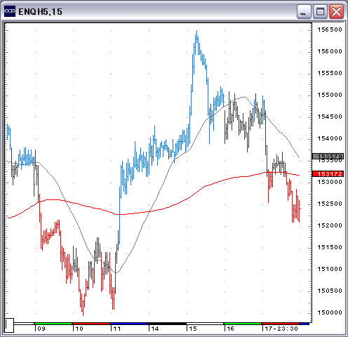The width and height of the screenshot is (348, 337).
Task: Click the green session bar above 16
Action: [x=243, y=324]
